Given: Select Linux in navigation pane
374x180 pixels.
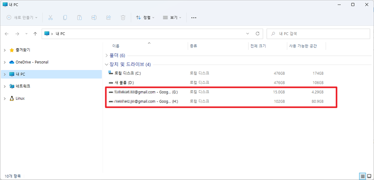Looking at the screenshot, I should coord(20,99).
